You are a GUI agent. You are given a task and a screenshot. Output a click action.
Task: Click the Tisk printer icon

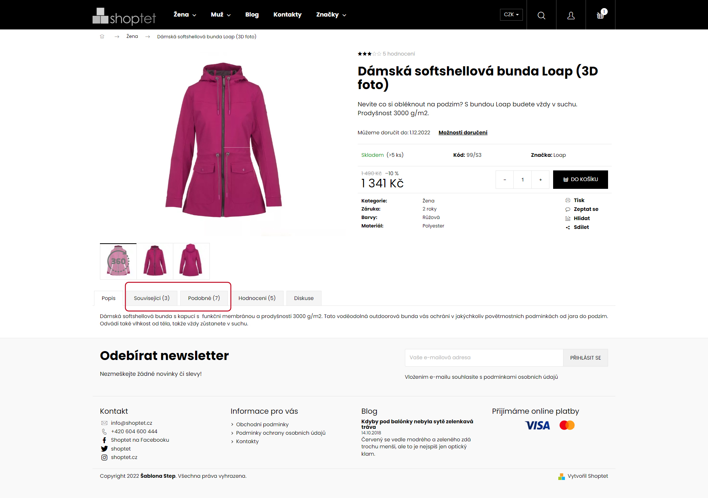coord(568,200)
